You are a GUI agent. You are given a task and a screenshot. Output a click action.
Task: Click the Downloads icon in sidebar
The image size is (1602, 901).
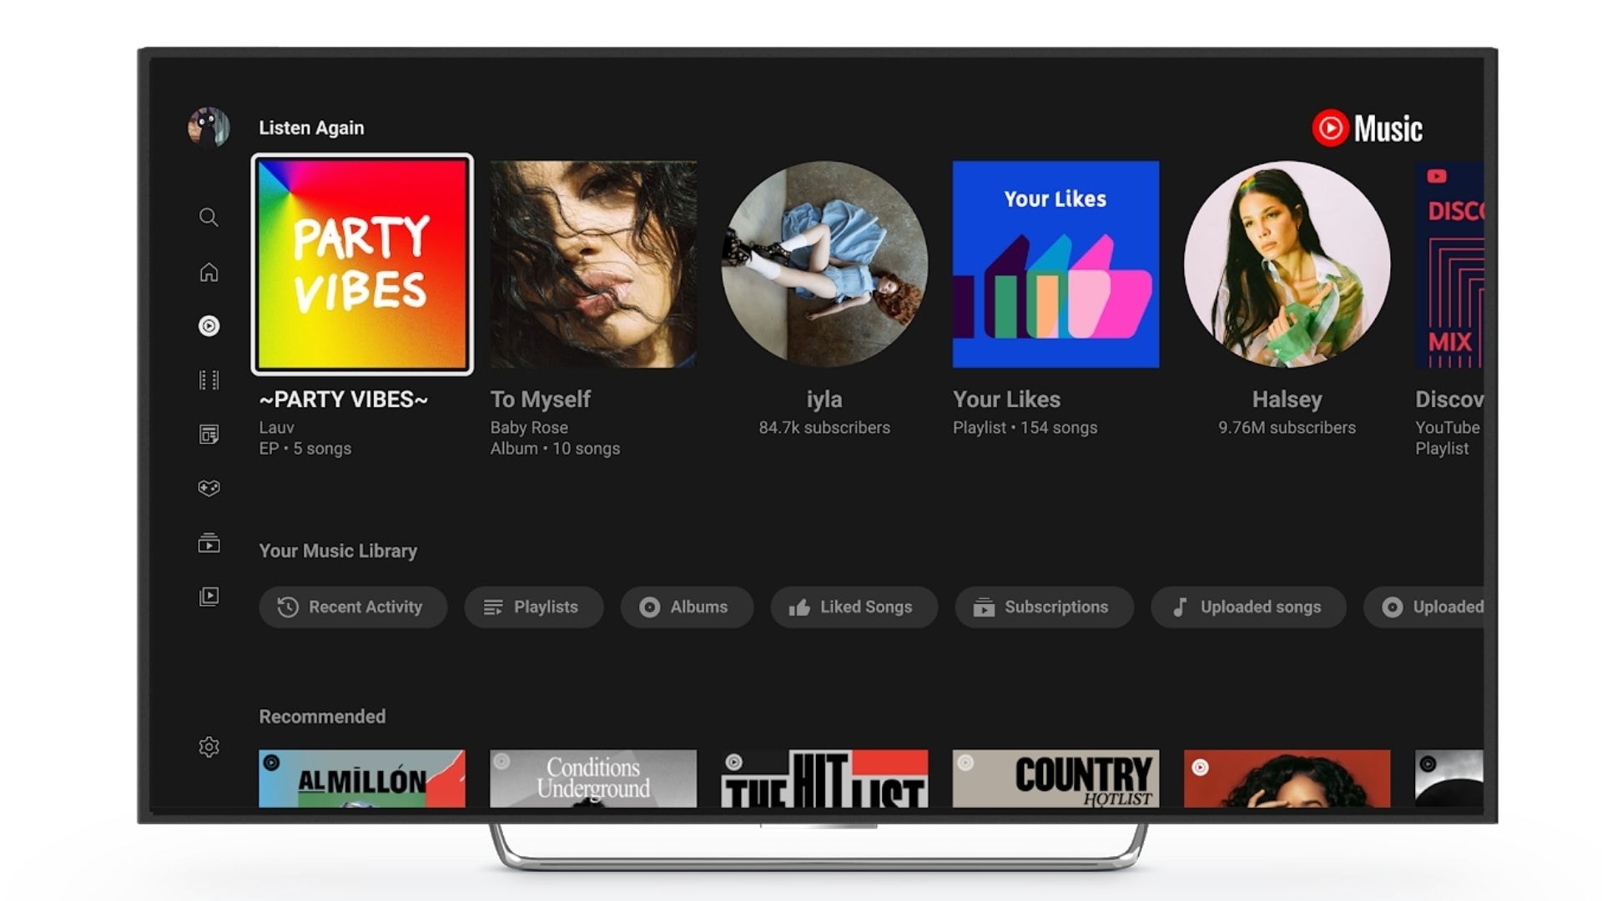209,596
